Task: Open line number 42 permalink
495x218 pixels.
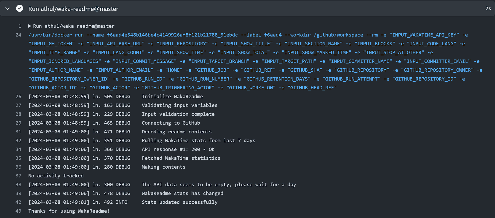Action: pyautogui.click(x=18, y=202)
